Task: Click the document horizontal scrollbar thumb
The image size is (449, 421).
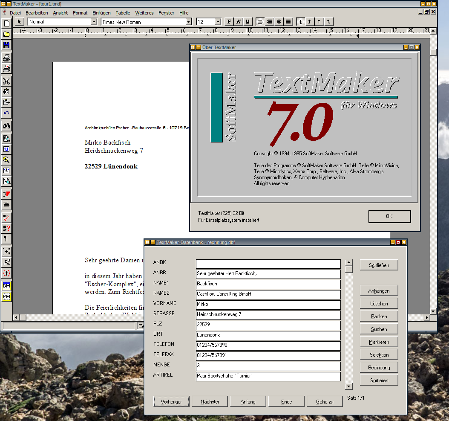Action: pyautogui.click(x=23, y=317)
